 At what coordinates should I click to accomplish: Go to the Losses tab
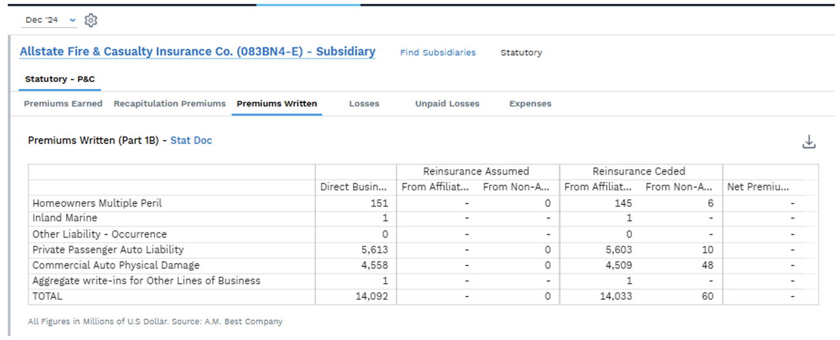point(364,104)
